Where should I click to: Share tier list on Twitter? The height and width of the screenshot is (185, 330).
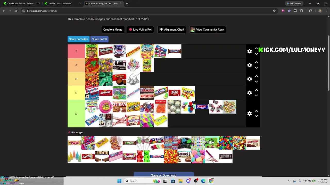[78, 39]
